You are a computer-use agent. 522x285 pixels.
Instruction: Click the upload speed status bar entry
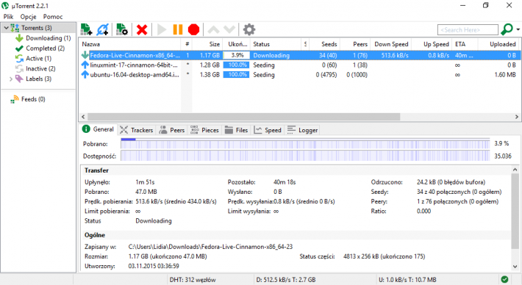(407, 280)
